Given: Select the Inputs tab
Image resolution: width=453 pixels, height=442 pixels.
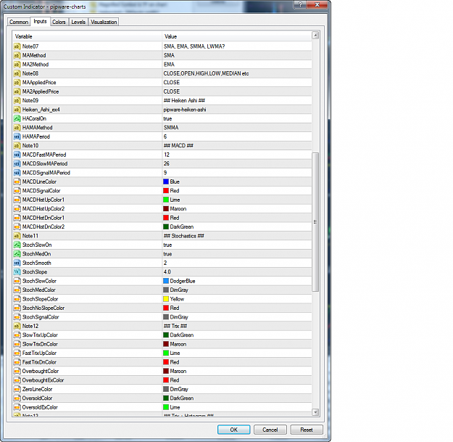Looking at the screenshot, I should [x=40, y=21].
